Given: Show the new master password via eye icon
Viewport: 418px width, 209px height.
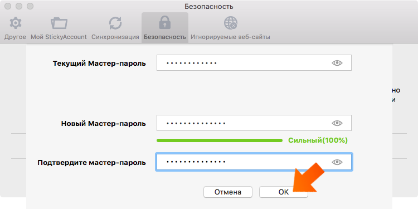Looking at the screenshot, I should click(337, 123).
